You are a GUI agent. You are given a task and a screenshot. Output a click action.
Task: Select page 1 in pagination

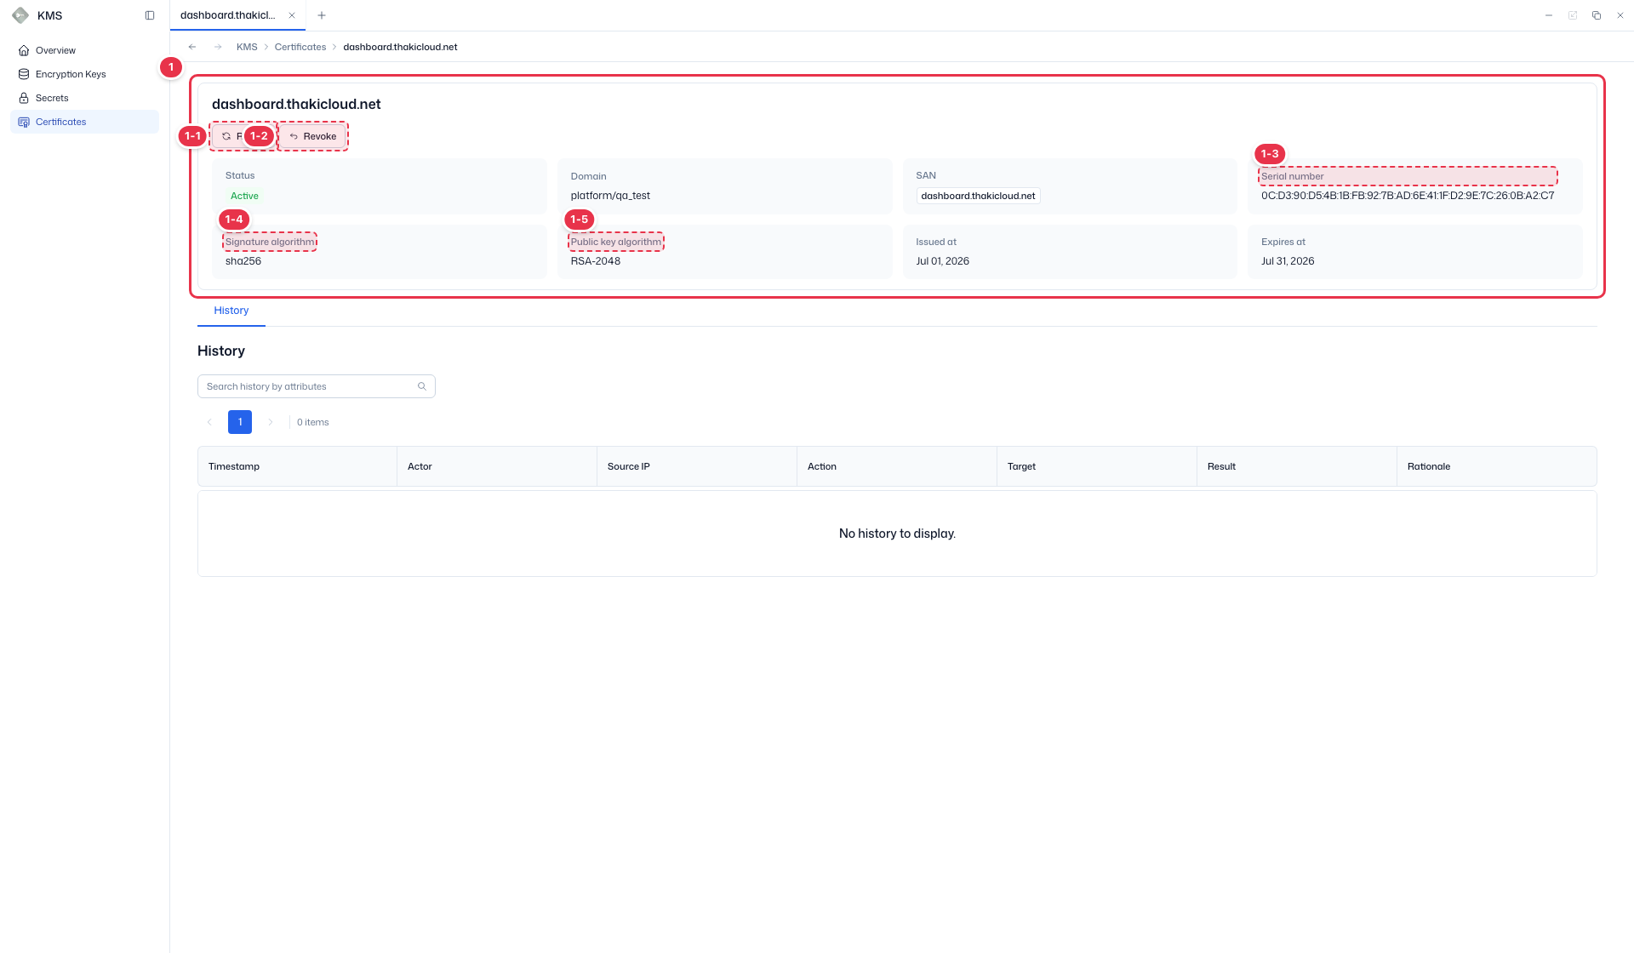click(240, 422)
